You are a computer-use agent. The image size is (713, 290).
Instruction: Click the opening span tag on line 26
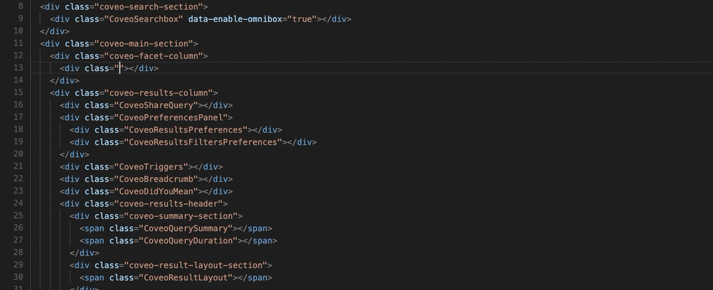point(92,228)
